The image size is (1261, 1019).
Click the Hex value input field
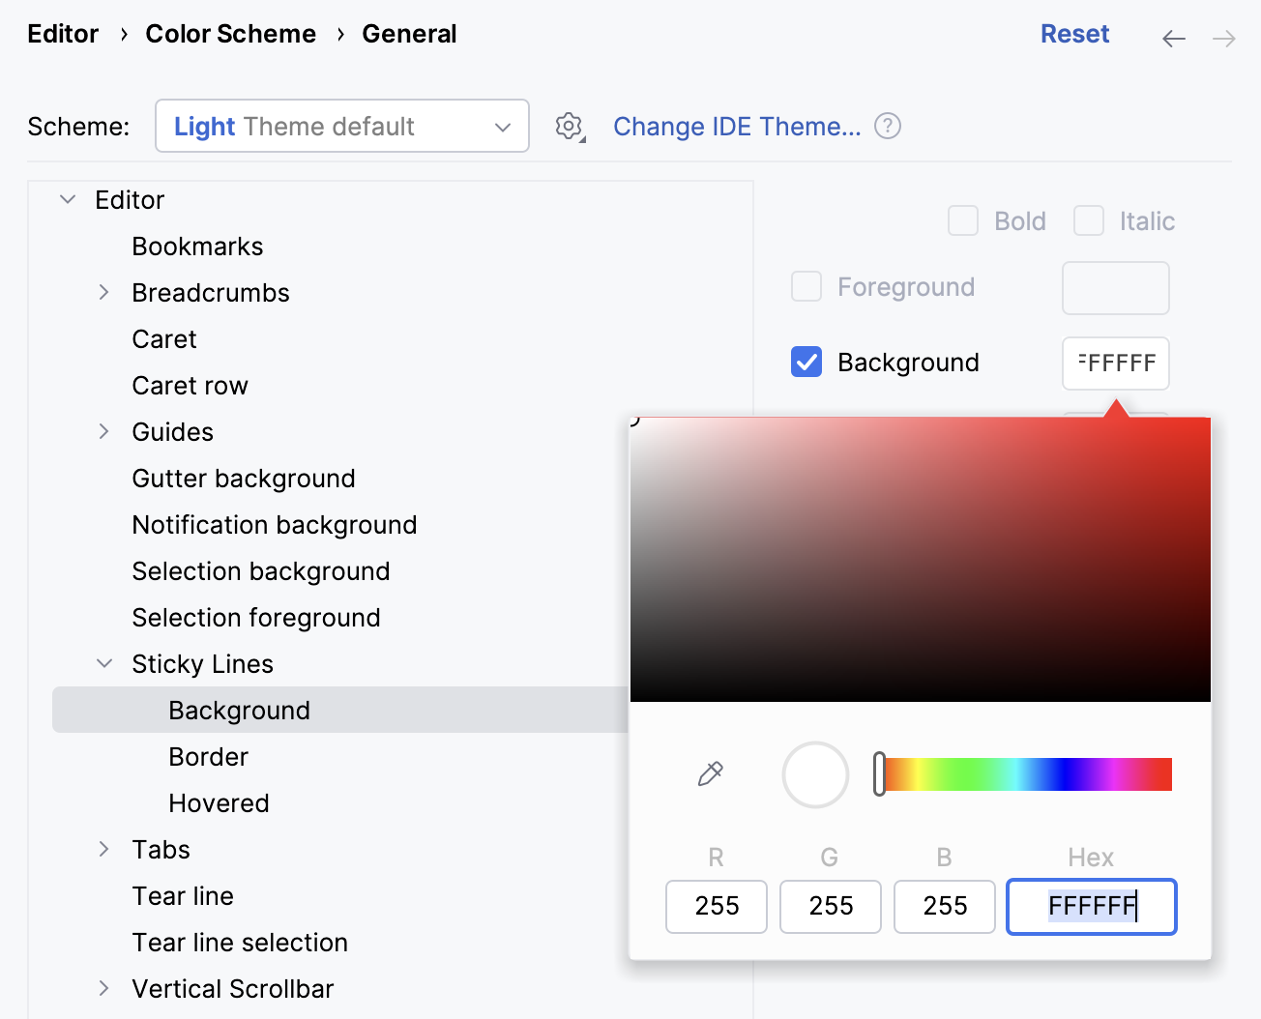pyautogui.click(x=1091, y=907)
